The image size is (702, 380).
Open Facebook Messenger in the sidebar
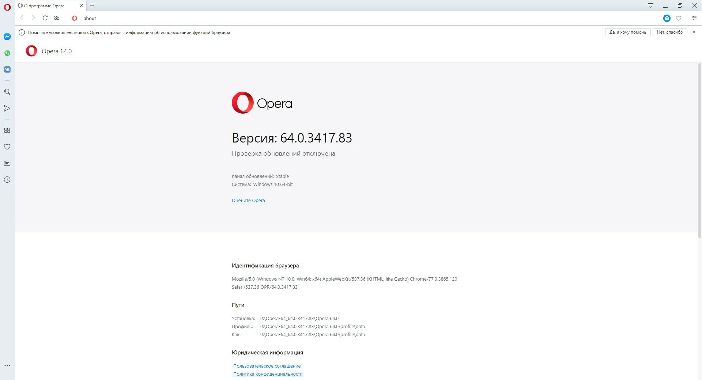click(7, 37)
